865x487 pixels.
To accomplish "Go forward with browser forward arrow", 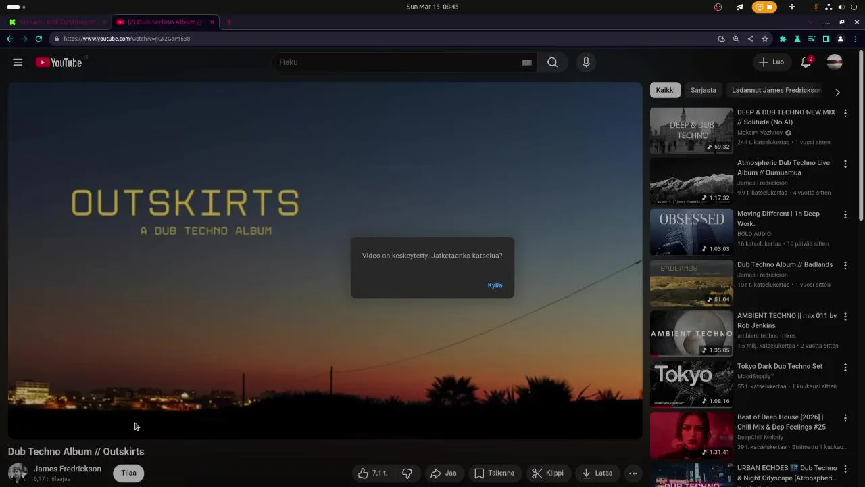I will (x=24, y=39).
